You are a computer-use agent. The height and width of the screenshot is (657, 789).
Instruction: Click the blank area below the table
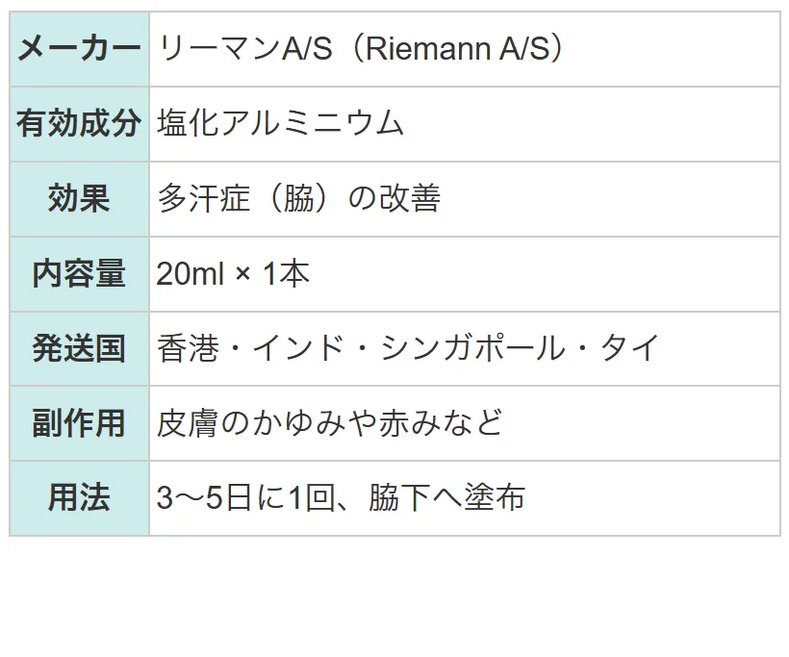(x=394, y=598)
